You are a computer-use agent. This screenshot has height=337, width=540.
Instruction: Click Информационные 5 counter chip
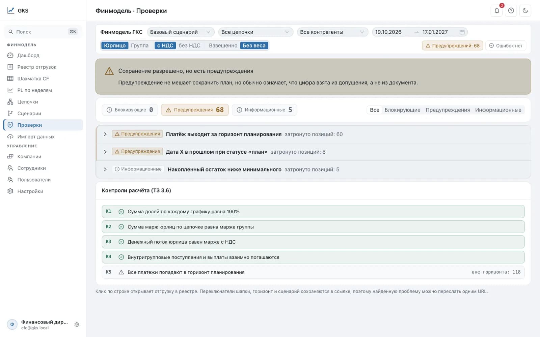tap(264, 110)
